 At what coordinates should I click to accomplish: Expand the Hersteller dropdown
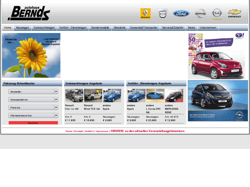[x=33, y=92]
